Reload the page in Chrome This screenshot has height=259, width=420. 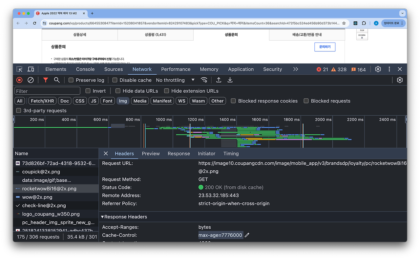34,23
